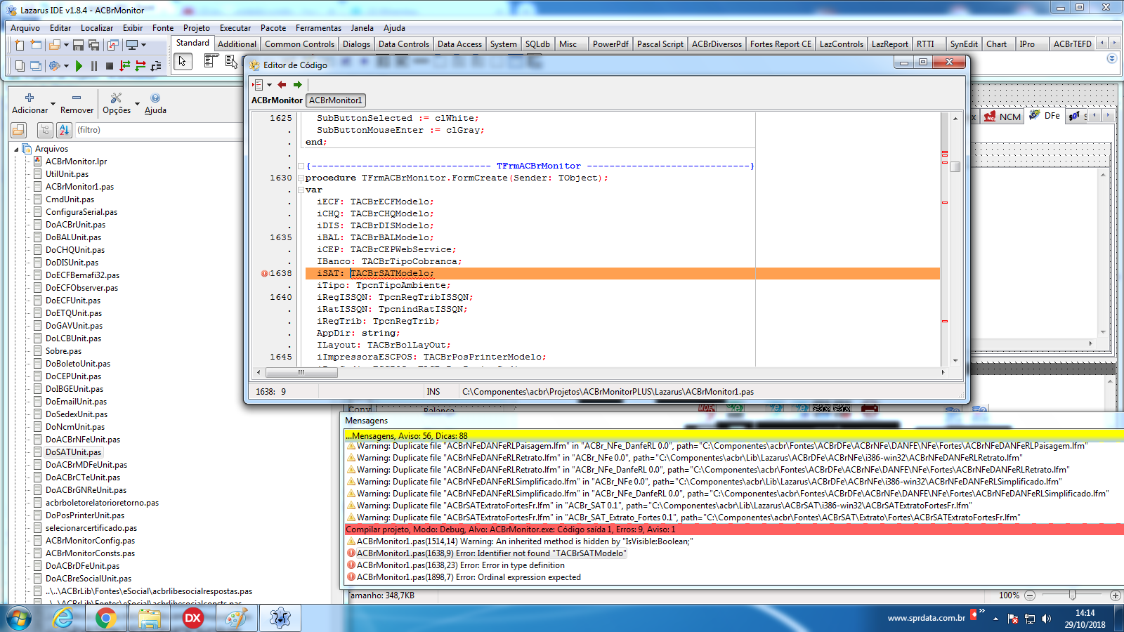Collapse the Arquivos tree node
The width and height of the screenshot is (1124, 632).
pyautogui.click(x=16, y=150)
